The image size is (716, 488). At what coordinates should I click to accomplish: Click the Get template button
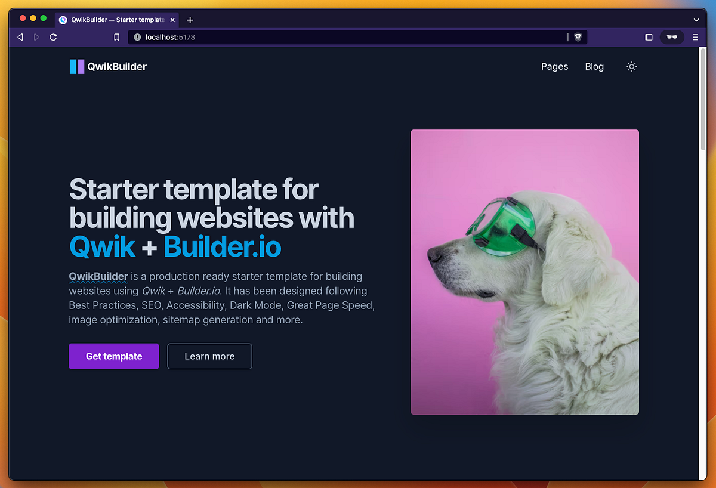[113, 356]
